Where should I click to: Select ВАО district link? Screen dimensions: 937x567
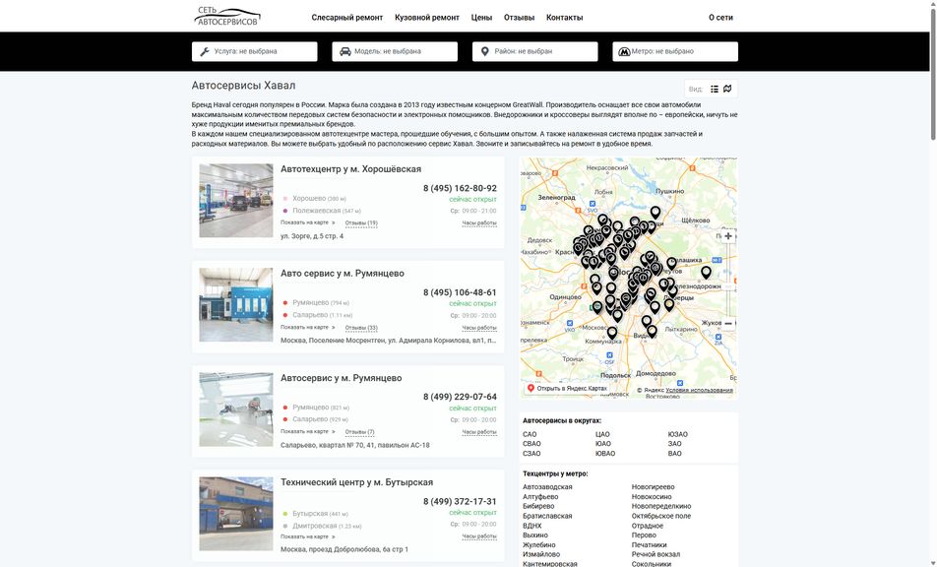674,454
